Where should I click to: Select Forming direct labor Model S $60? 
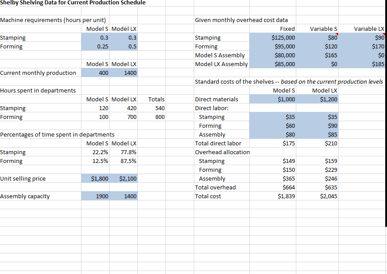pyautogui.click(x=273, y=126)
